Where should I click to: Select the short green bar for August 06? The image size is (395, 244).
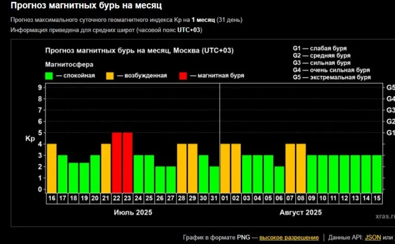(279, 179)
